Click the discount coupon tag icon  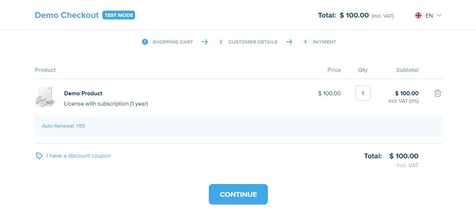click(x=39, y=156)
